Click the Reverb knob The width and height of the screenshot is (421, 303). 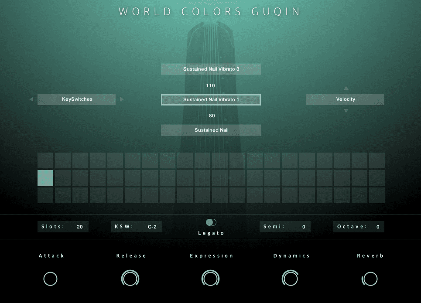[370, 279]
